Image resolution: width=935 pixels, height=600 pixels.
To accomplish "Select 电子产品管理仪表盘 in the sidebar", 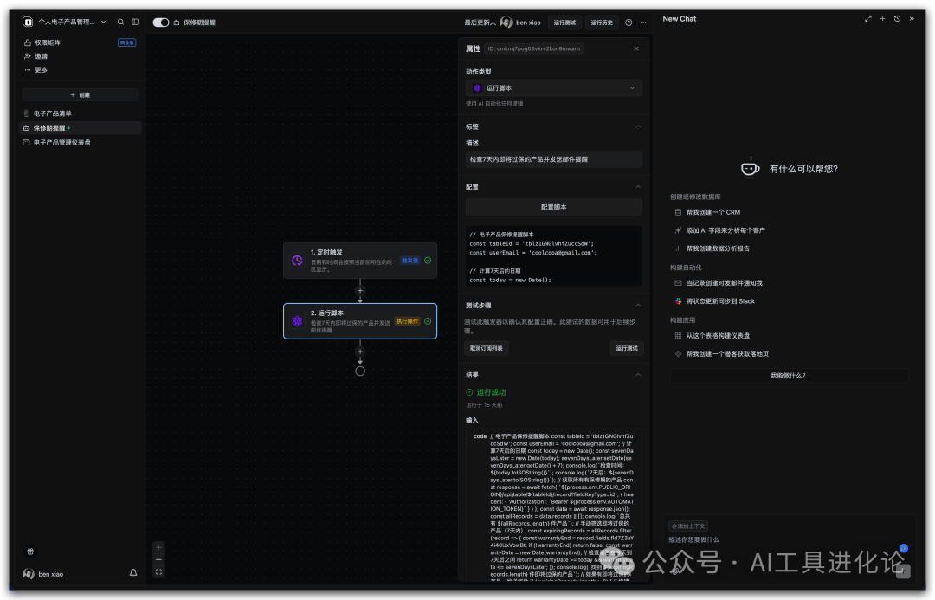I will tap(62, 142).
